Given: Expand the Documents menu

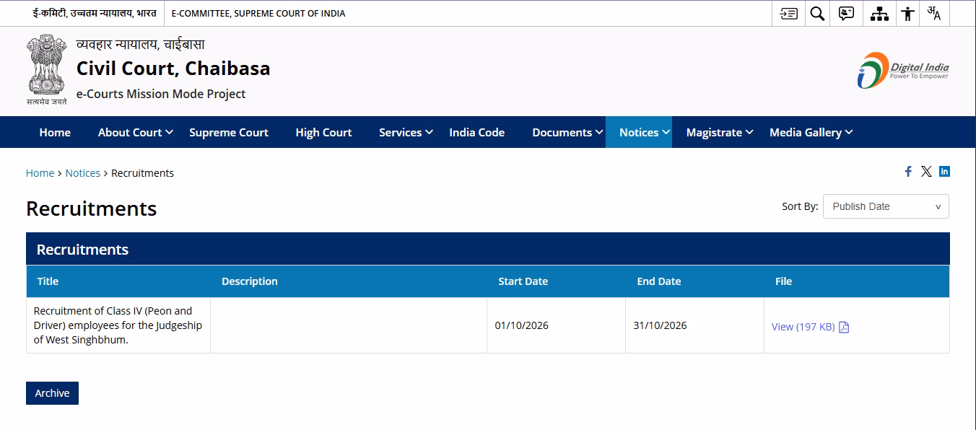Looking at the screenshot, I should click(x=567, y=132).
